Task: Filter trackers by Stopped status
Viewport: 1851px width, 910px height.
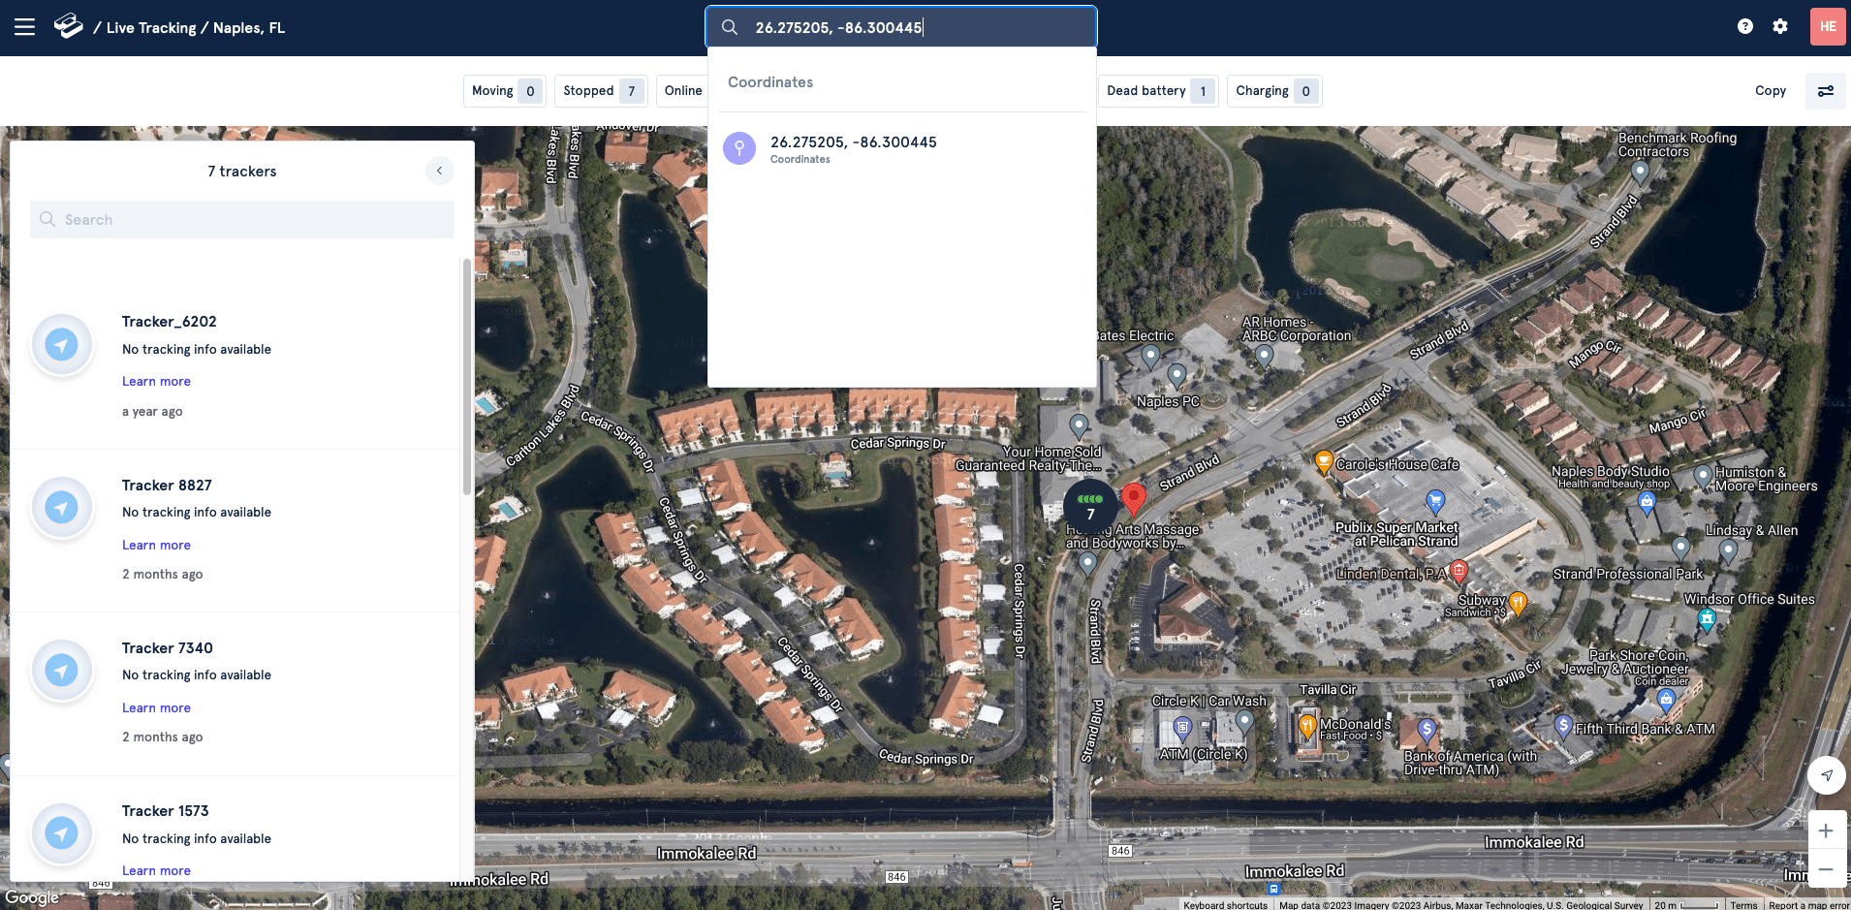Action: [x=601, y=91]
